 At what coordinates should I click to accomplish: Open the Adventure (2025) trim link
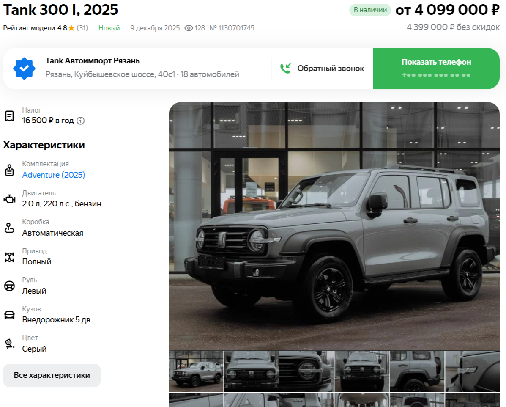(54, 175)
